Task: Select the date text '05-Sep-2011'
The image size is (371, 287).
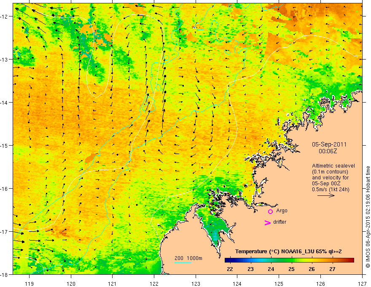Action: click(x=329, y=144)
